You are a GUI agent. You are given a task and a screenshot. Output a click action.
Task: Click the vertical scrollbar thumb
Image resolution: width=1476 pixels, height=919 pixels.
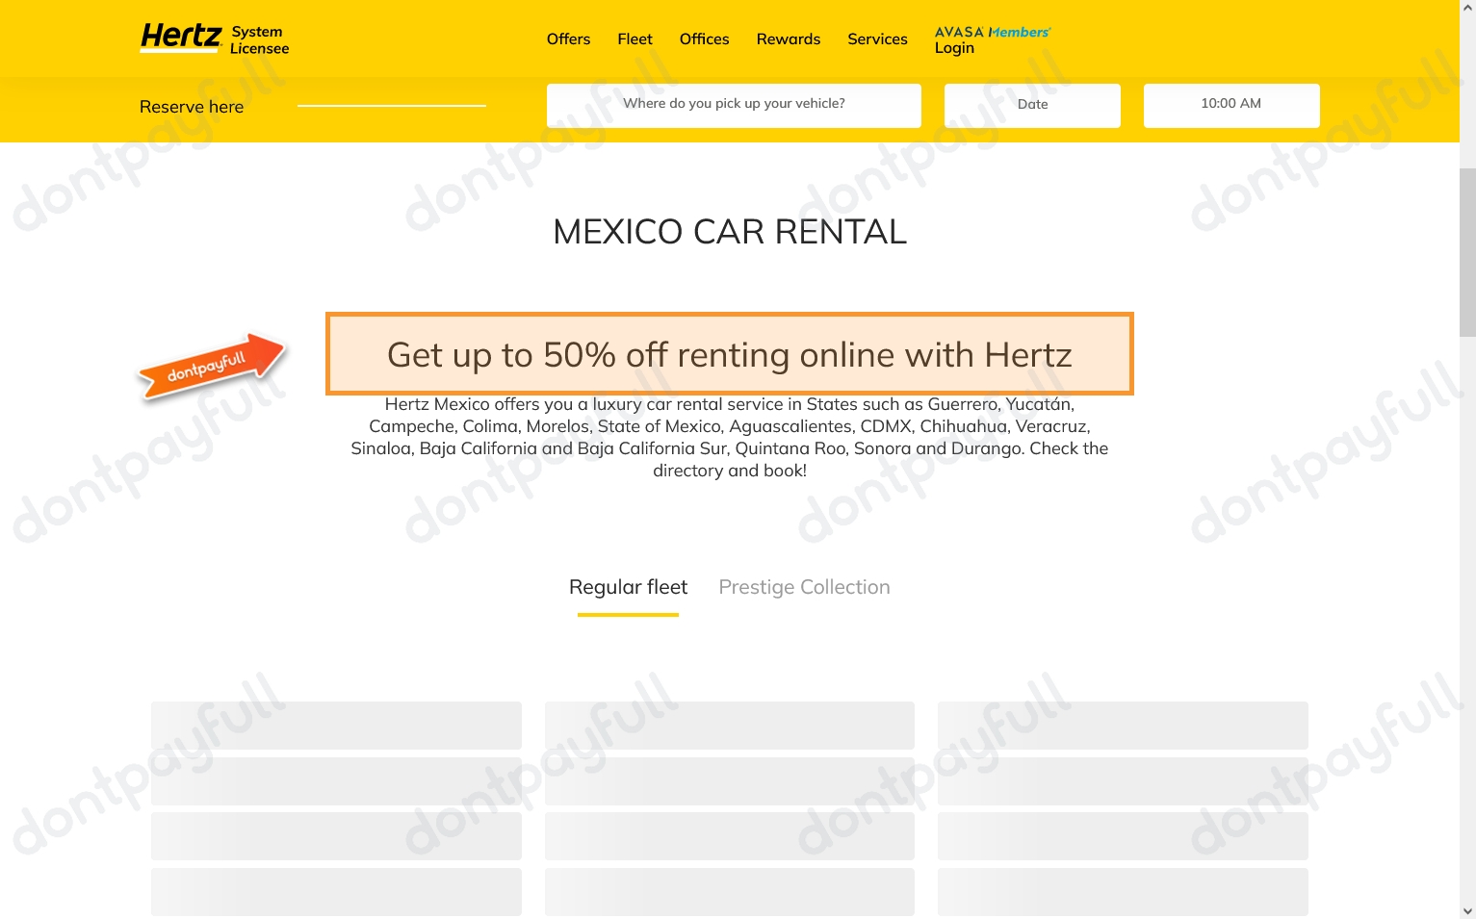click(1467, 252)
